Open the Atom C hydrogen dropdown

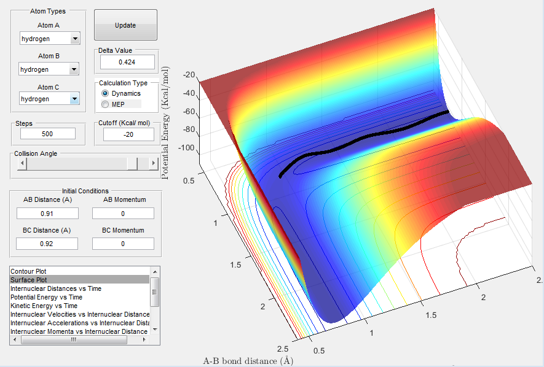49,99
